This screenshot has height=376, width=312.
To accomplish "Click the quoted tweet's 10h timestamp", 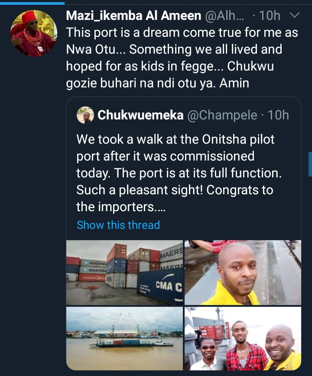I will click(x=278, y=115).
